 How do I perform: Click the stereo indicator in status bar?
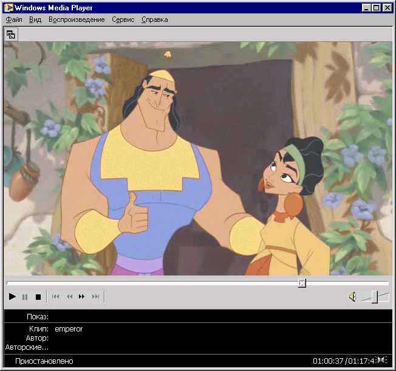click(382, 361)
